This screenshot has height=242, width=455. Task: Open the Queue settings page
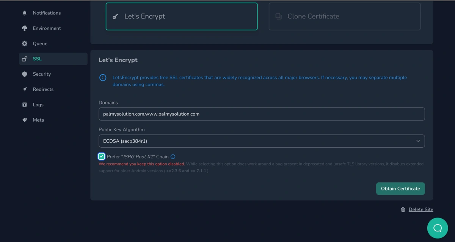point(53,44)
